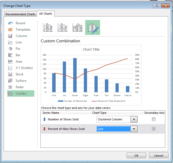
Task: Expand the Line chart type dropdown arrow
Action: (134, 129)
